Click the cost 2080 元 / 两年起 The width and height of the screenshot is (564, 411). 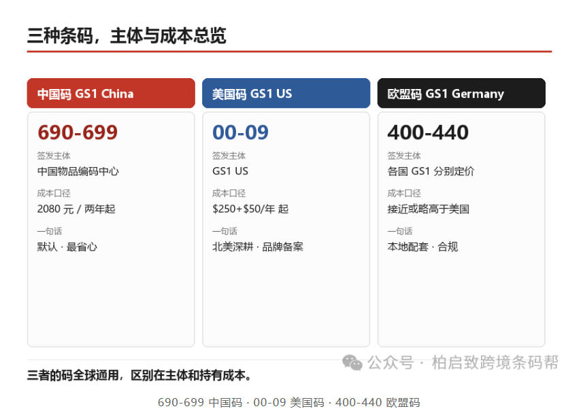[76, 209]
